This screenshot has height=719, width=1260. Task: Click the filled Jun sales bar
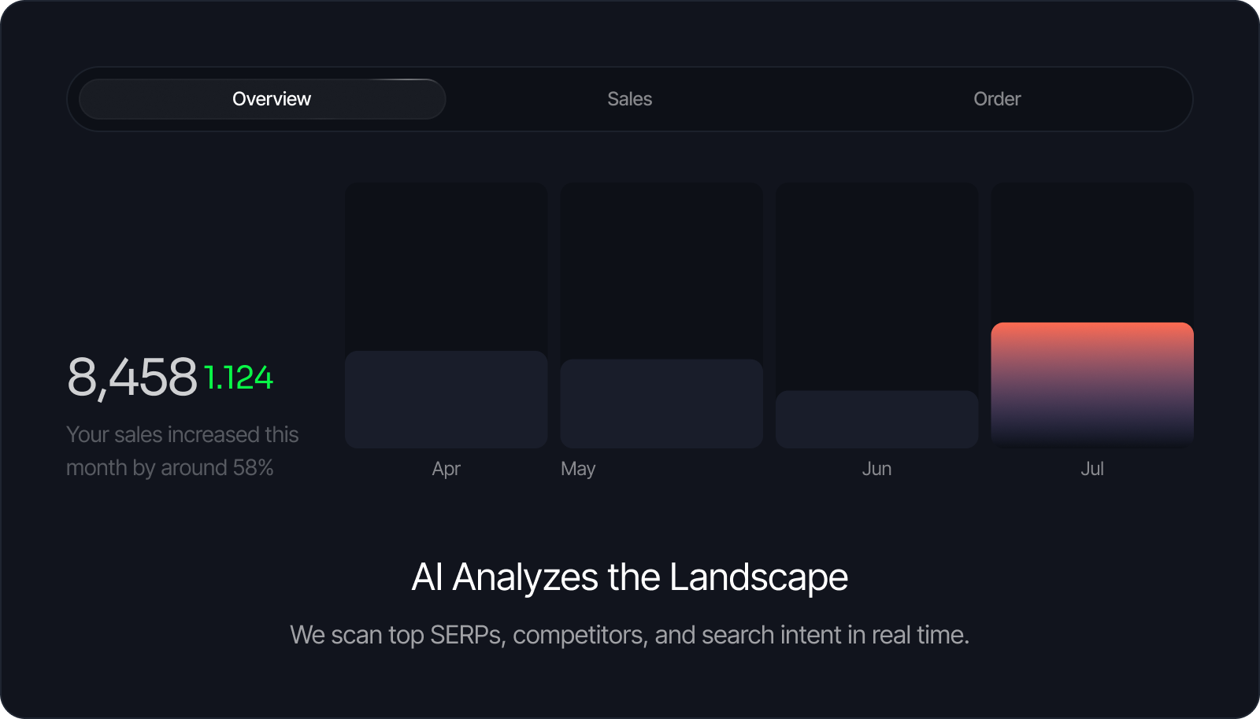[876, 419]
